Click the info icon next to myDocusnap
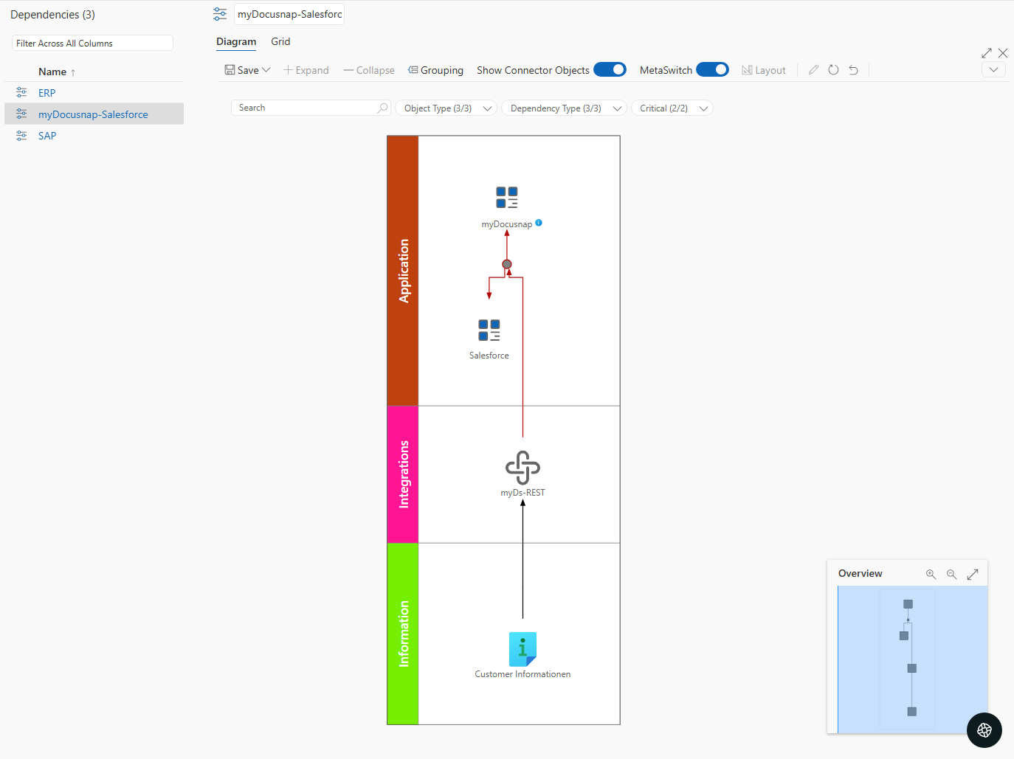Image resolution: width=1014 pixels, height=759 pixels. 539,223
